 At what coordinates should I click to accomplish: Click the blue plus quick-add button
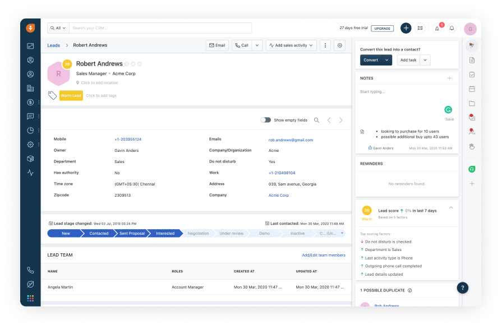point(406,28)
